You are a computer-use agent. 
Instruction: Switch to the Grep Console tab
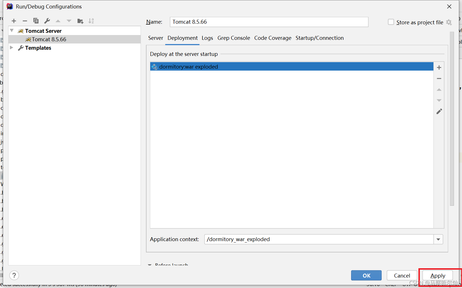[x=234, y=38]
